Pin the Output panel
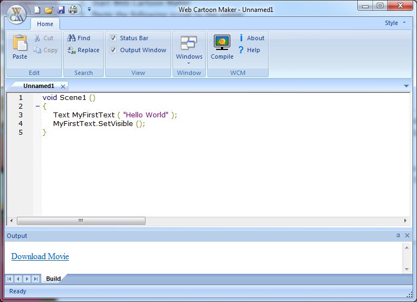The width and height of the screenshot is (417, 302). [x=398, y=236]
